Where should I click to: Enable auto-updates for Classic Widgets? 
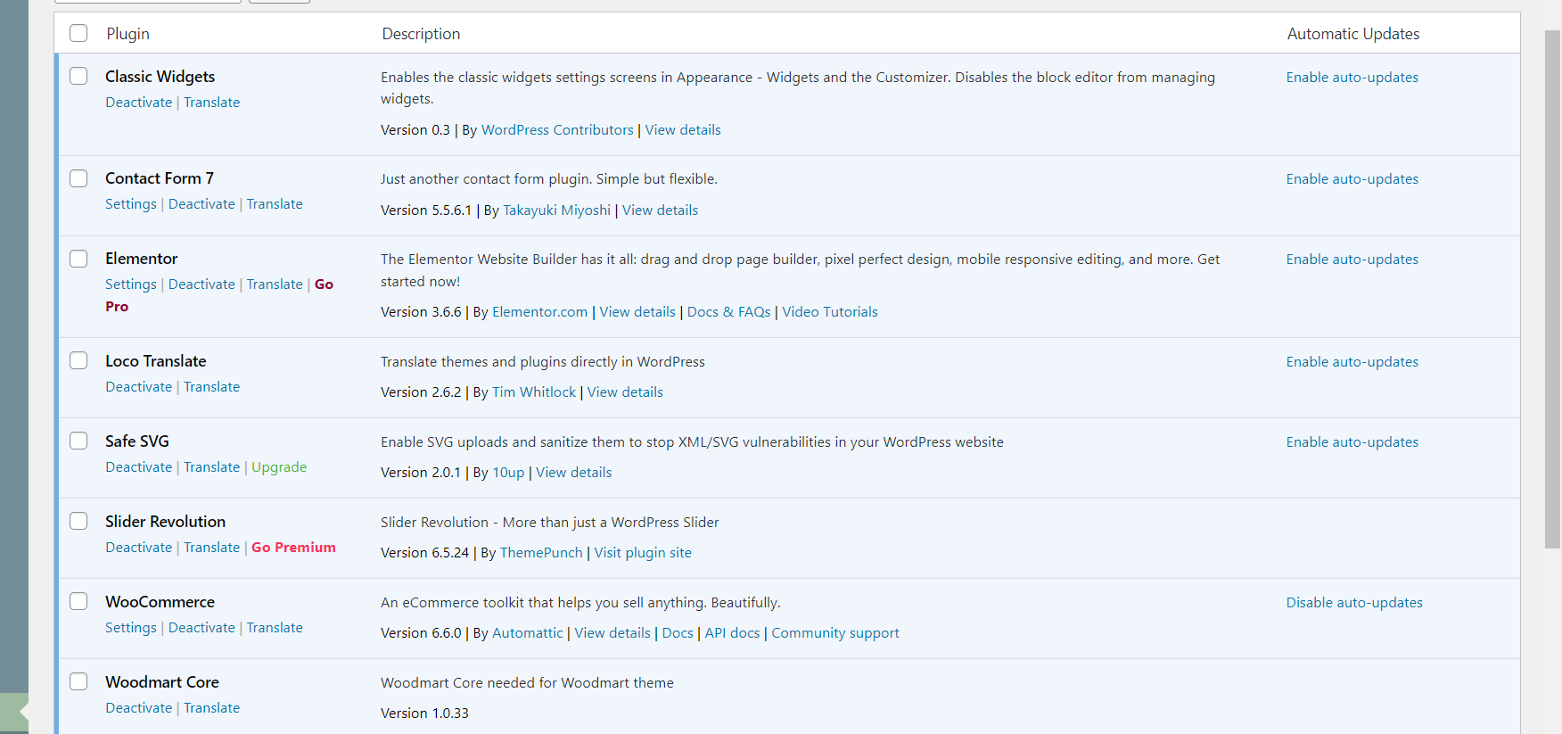(1352, 78)
